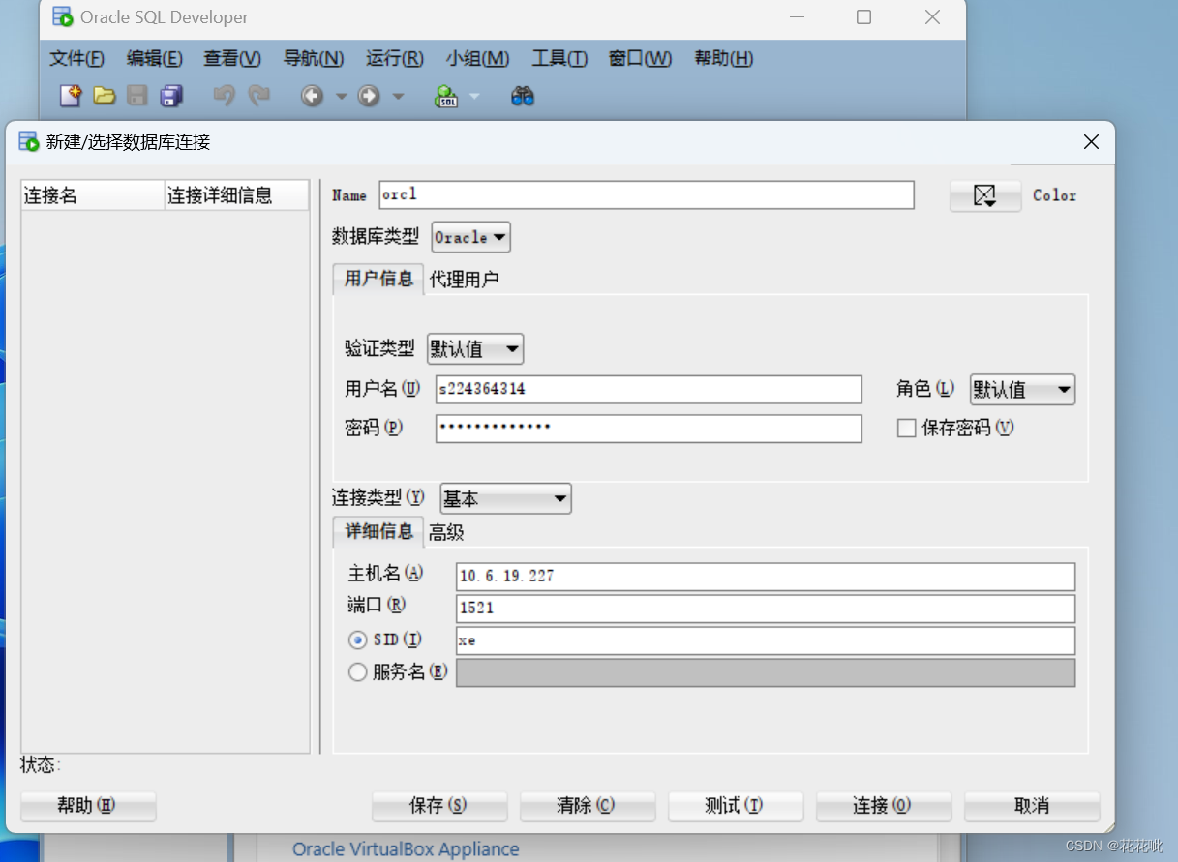This screenshot has width=1178, height=862.
Task: Click the Undo toolbar icon
Action: coord(224,96)
